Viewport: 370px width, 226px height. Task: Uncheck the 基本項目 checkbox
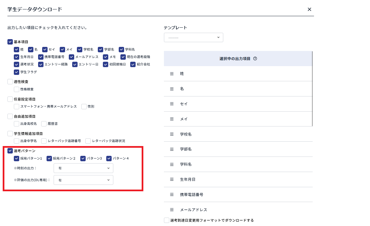tap(10, 42)
